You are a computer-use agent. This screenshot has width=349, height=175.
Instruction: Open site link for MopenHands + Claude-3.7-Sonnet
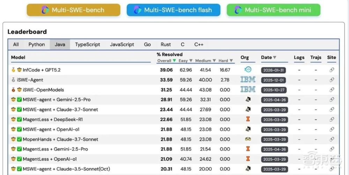coord(332,139)
